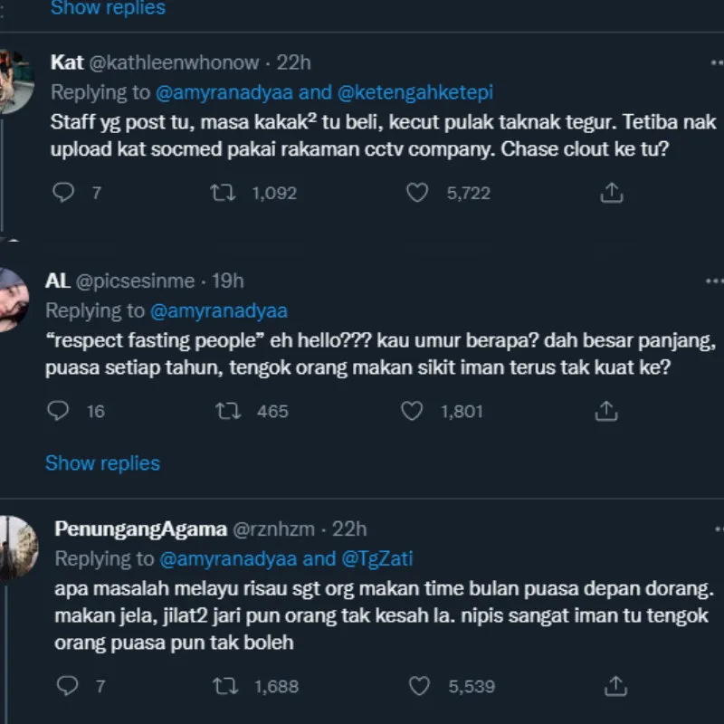Open AL's profile avatar

click(x=13, y=298)
